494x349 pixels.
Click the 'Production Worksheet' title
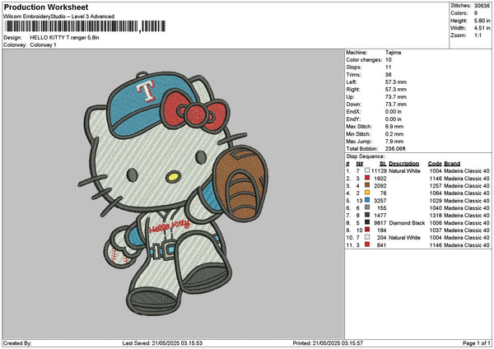click(x=46, y=7)
